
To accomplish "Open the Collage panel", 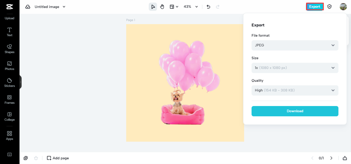I will [10, 117].
